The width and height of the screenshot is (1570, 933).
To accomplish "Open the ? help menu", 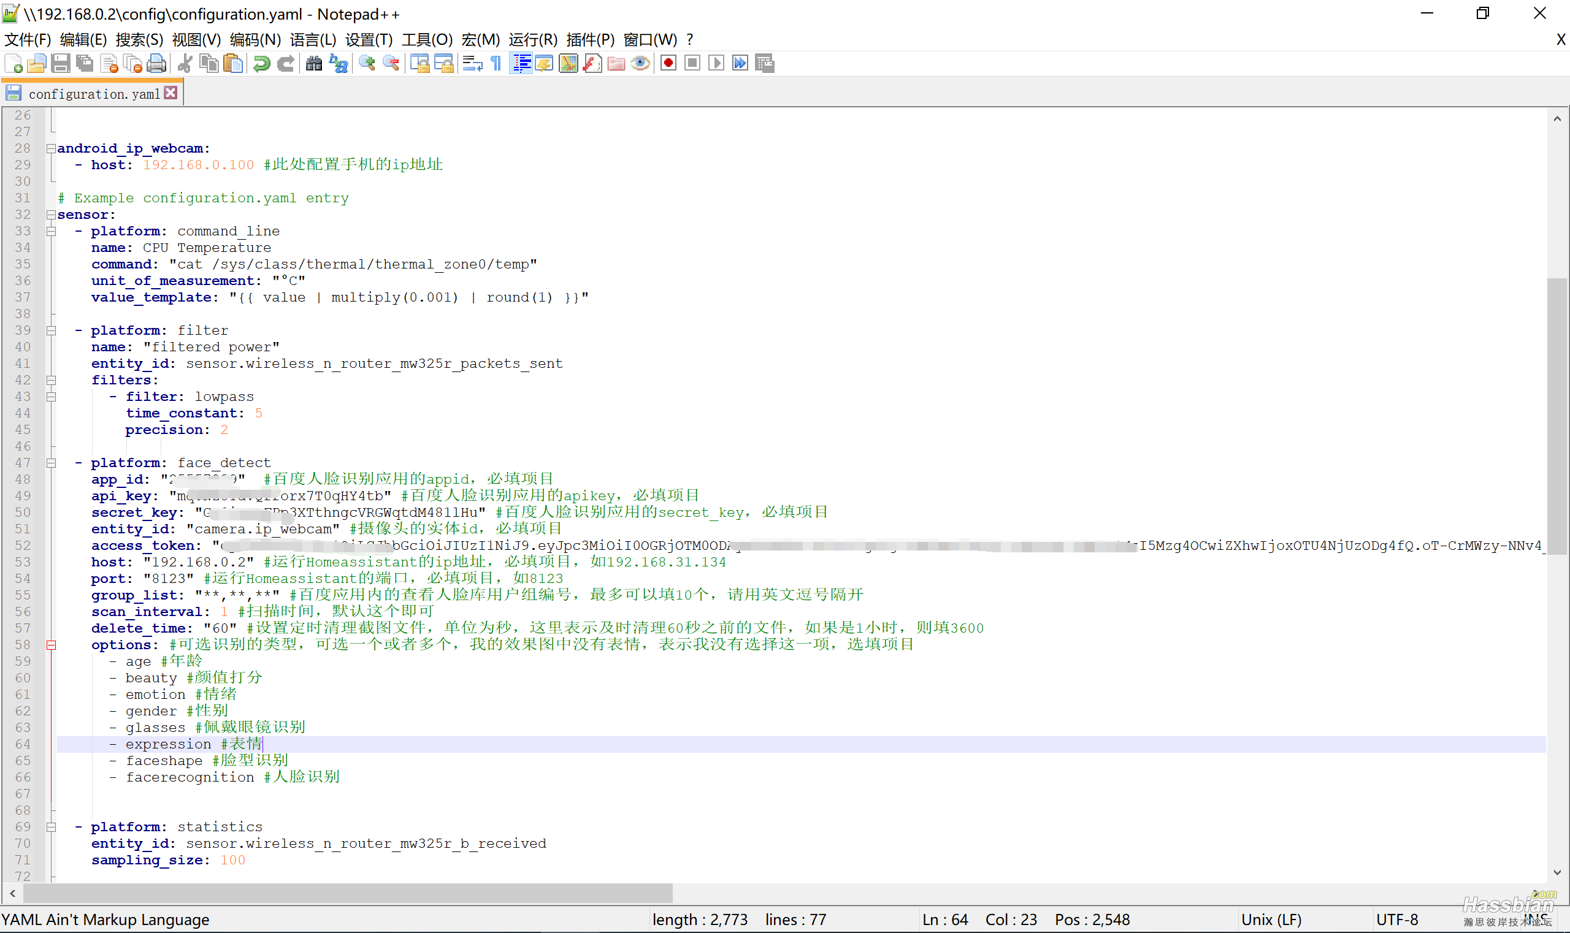I will 690,40.
